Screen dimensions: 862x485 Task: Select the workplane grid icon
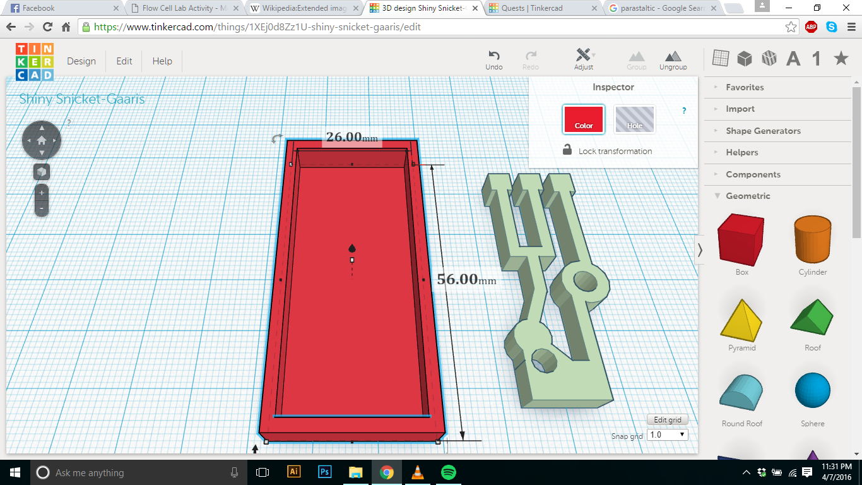point(720,59)
